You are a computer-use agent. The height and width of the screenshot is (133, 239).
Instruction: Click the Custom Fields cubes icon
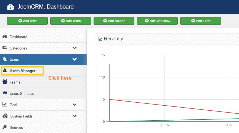tap(5, 116)
